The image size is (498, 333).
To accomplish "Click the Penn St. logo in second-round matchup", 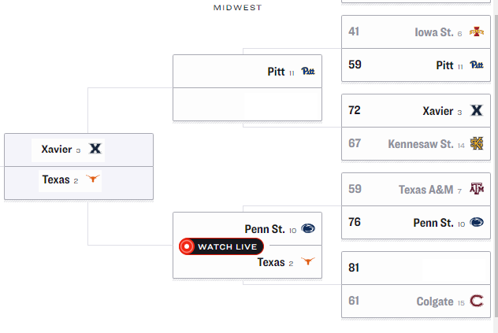I will 307,229.
